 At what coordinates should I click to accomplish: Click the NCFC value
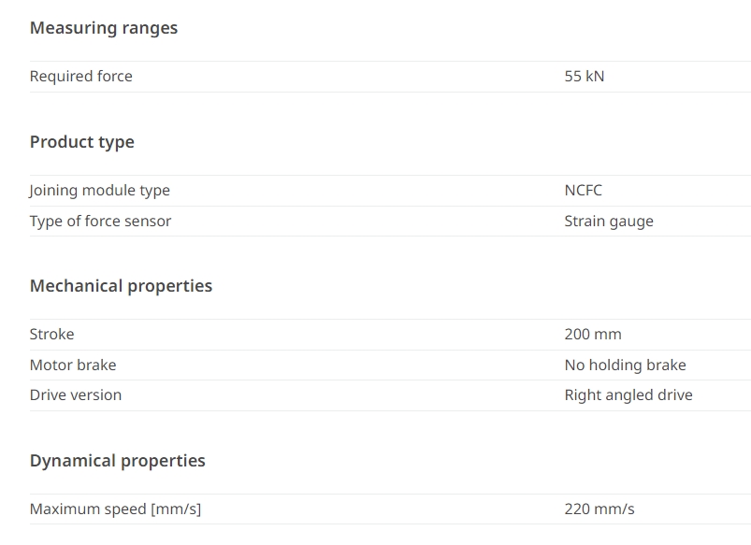584,190
